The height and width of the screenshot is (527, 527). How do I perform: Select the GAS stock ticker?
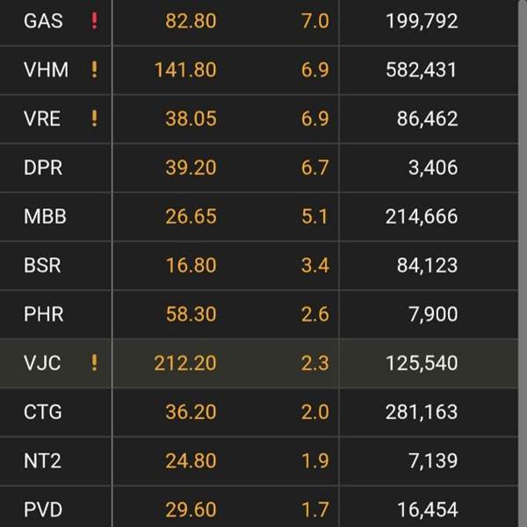[x=43, y=21]
